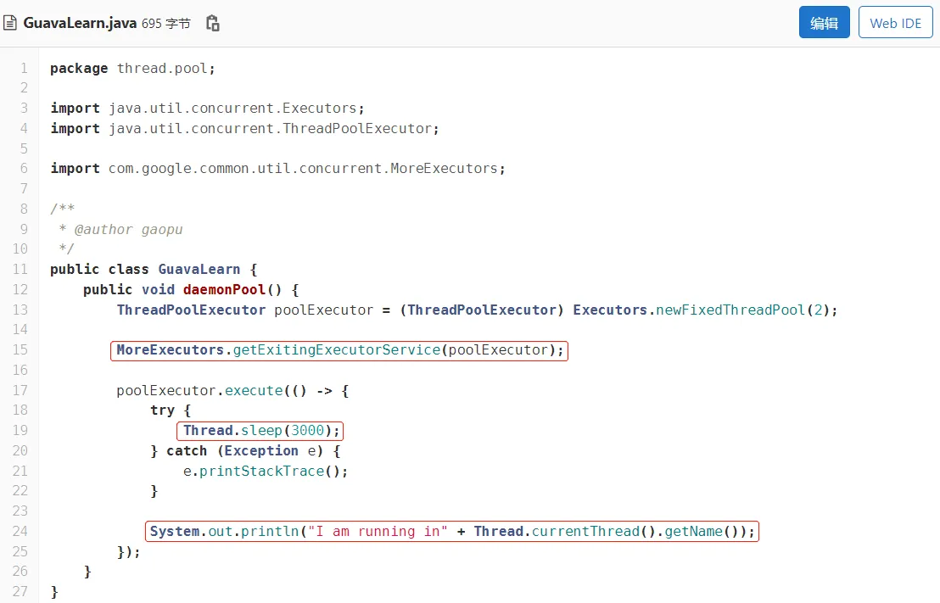The width and height of the screenshot is (940, 603).
Task: Click the 695 字节 file size label
Action: [166, 24]
